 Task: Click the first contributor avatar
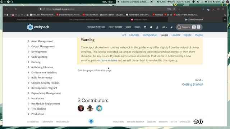point(81,108)
